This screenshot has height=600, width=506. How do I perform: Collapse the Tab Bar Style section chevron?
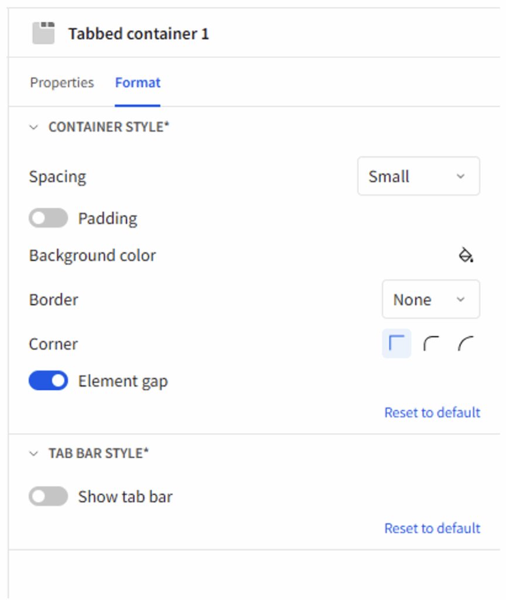click(33, 454)
